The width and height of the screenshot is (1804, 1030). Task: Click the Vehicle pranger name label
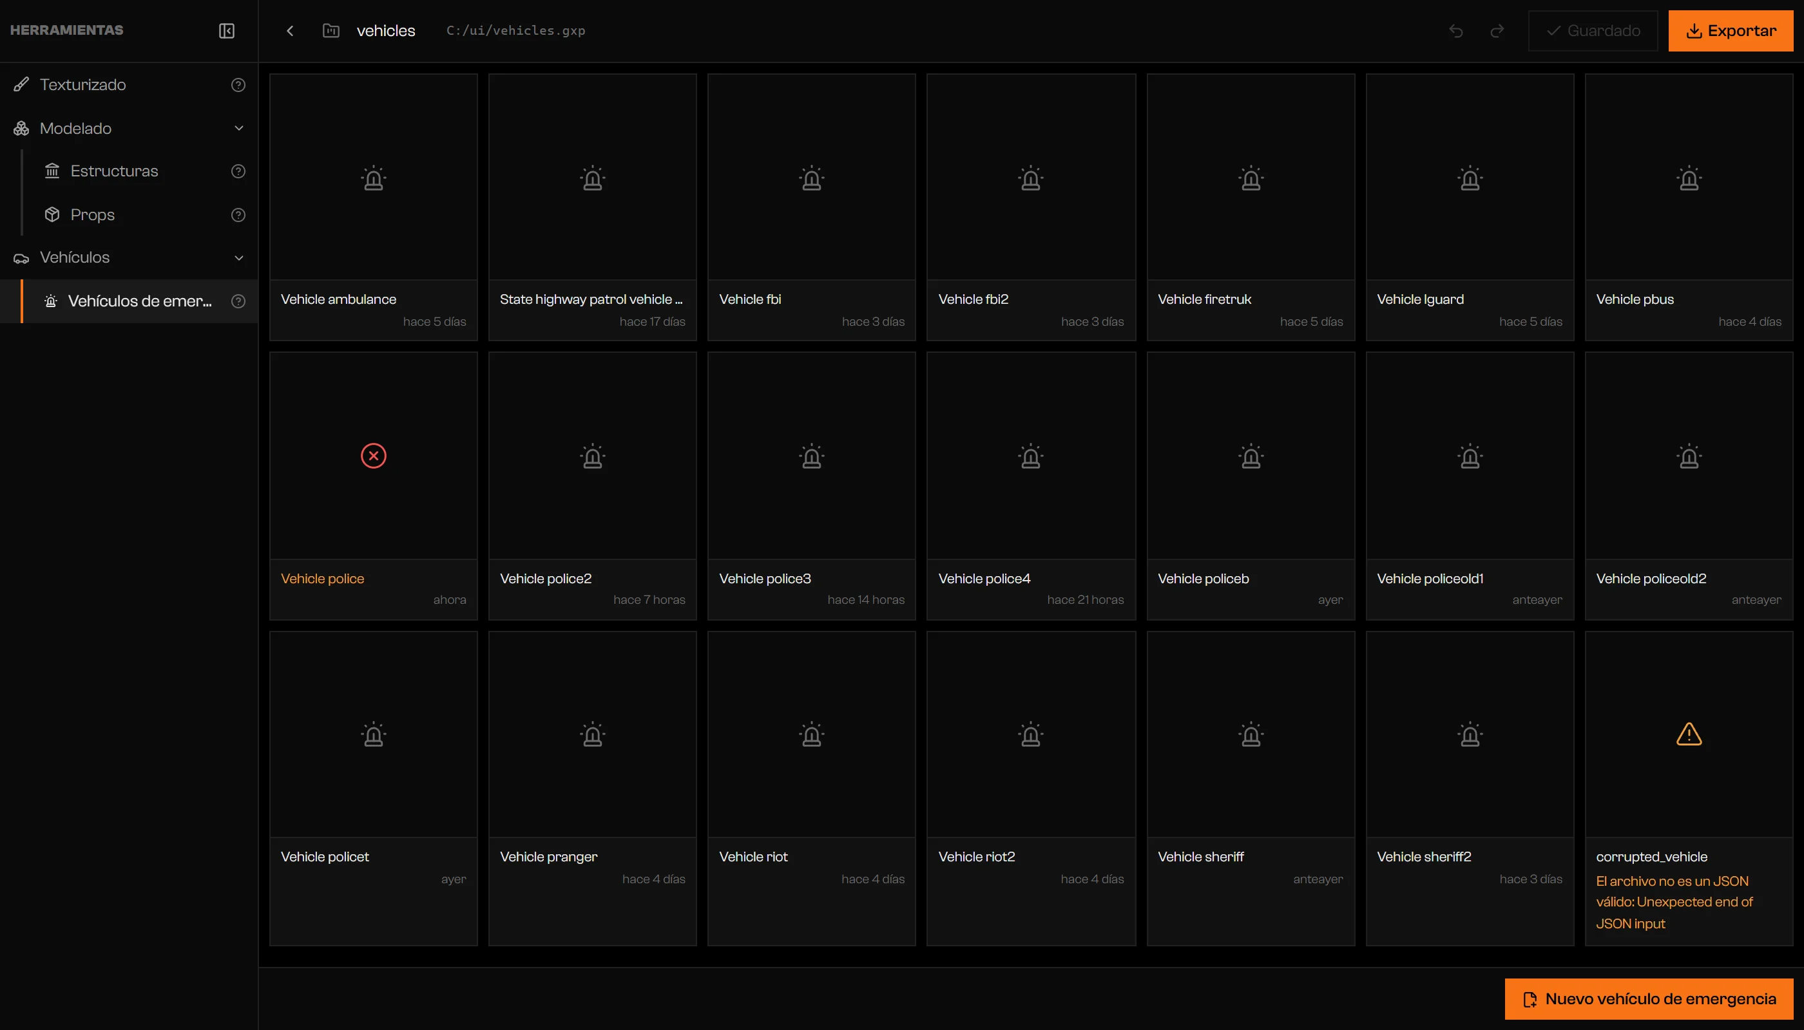549,857
